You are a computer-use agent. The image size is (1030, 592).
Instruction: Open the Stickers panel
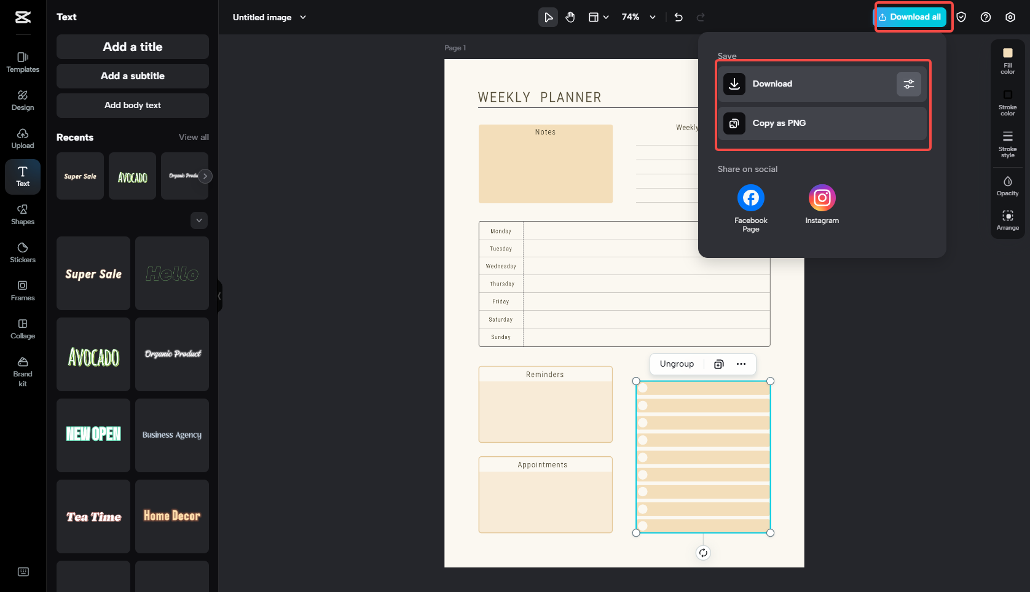(x=23, y=252)
